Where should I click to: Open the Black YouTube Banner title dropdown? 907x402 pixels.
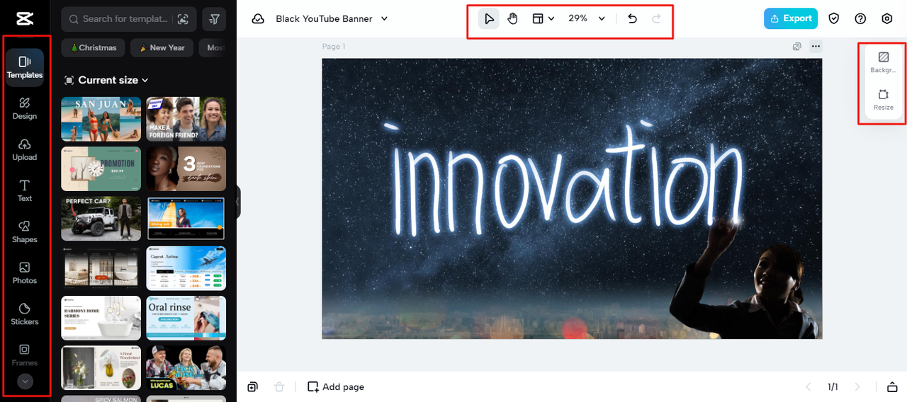tap(332, 18)
